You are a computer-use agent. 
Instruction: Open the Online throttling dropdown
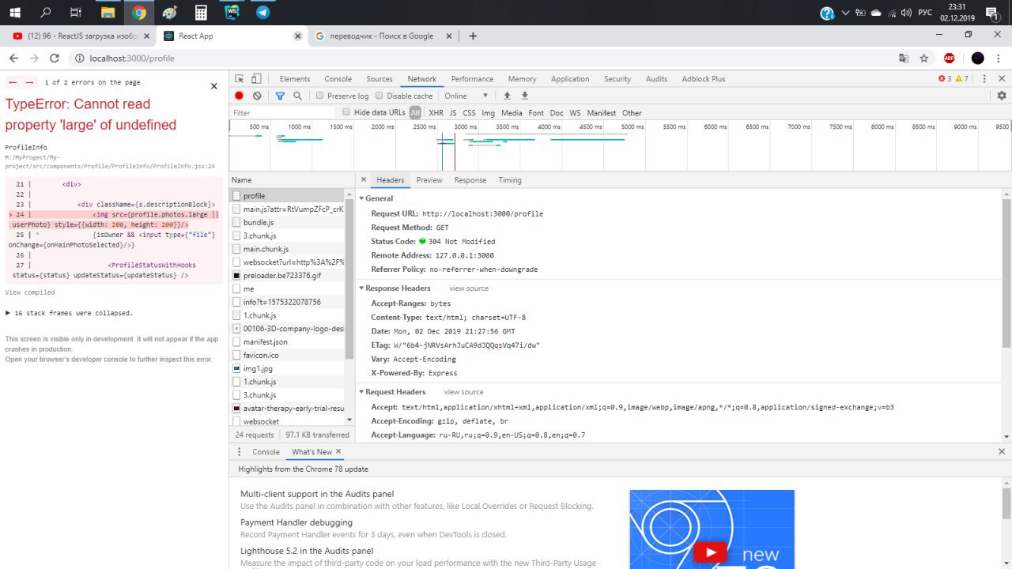click(x=466, y=96)
